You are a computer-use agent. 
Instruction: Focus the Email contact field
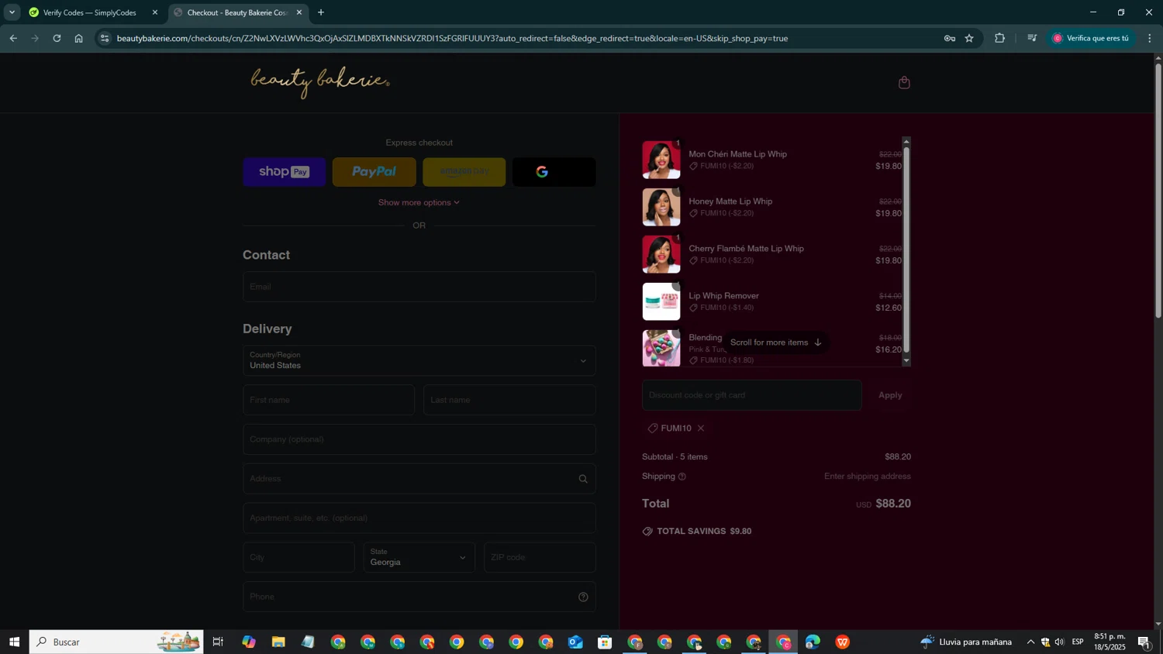pos(419,287)
